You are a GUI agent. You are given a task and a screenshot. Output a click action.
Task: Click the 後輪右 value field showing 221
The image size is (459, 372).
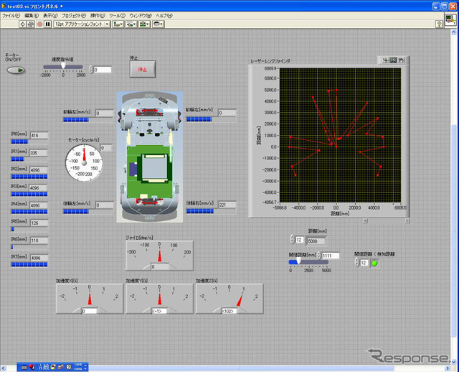(x=227, y=205)
